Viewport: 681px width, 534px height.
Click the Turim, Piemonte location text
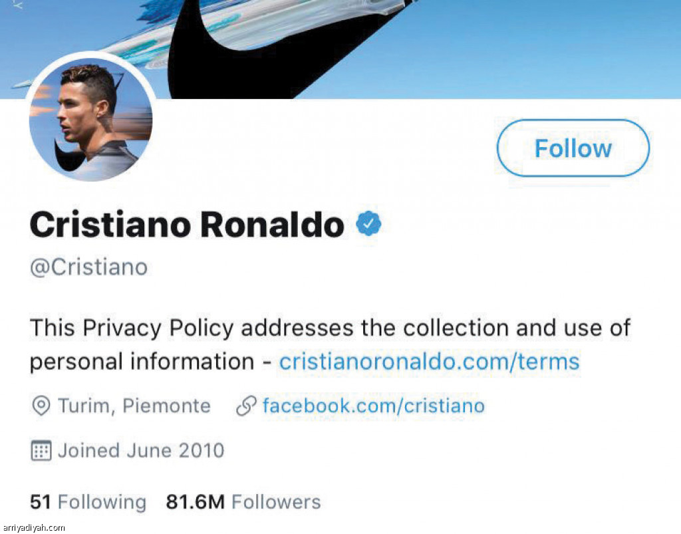click(134, 406)
